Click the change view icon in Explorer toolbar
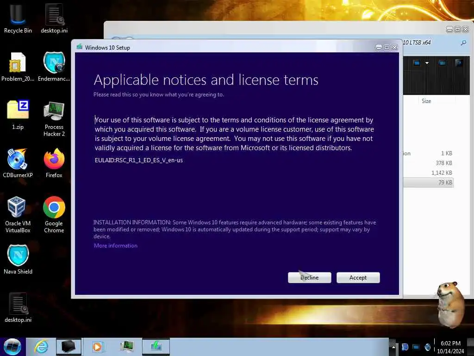474x356 pixels. coord(417,63)
